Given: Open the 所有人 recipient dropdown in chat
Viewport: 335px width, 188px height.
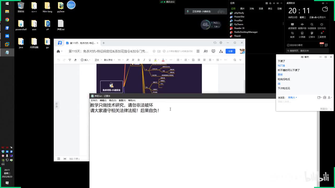Looking at the screenshot, I should 292,97.
